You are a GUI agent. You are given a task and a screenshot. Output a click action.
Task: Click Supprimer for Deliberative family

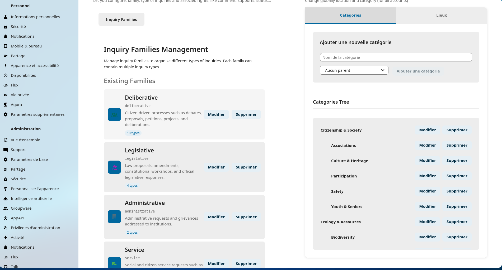[x=246, y=114]
